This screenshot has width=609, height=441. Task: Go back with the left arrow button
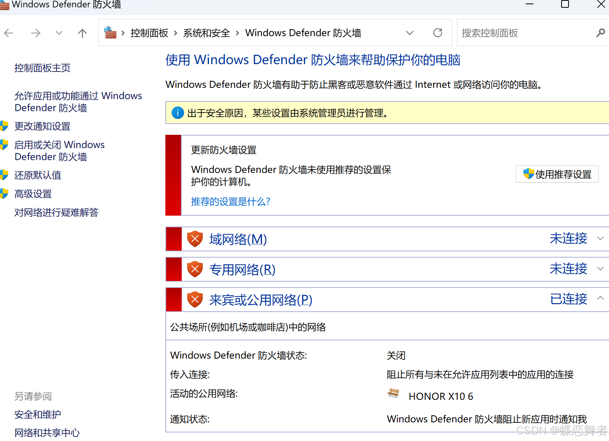tap(9, 33)
